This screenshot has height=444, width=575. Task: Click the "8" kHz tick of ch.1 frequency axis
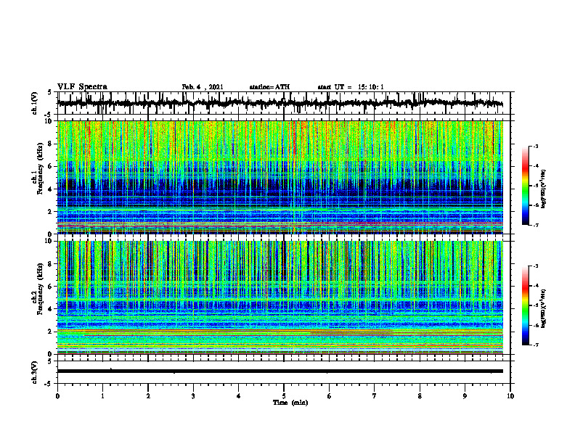point(51,144)
